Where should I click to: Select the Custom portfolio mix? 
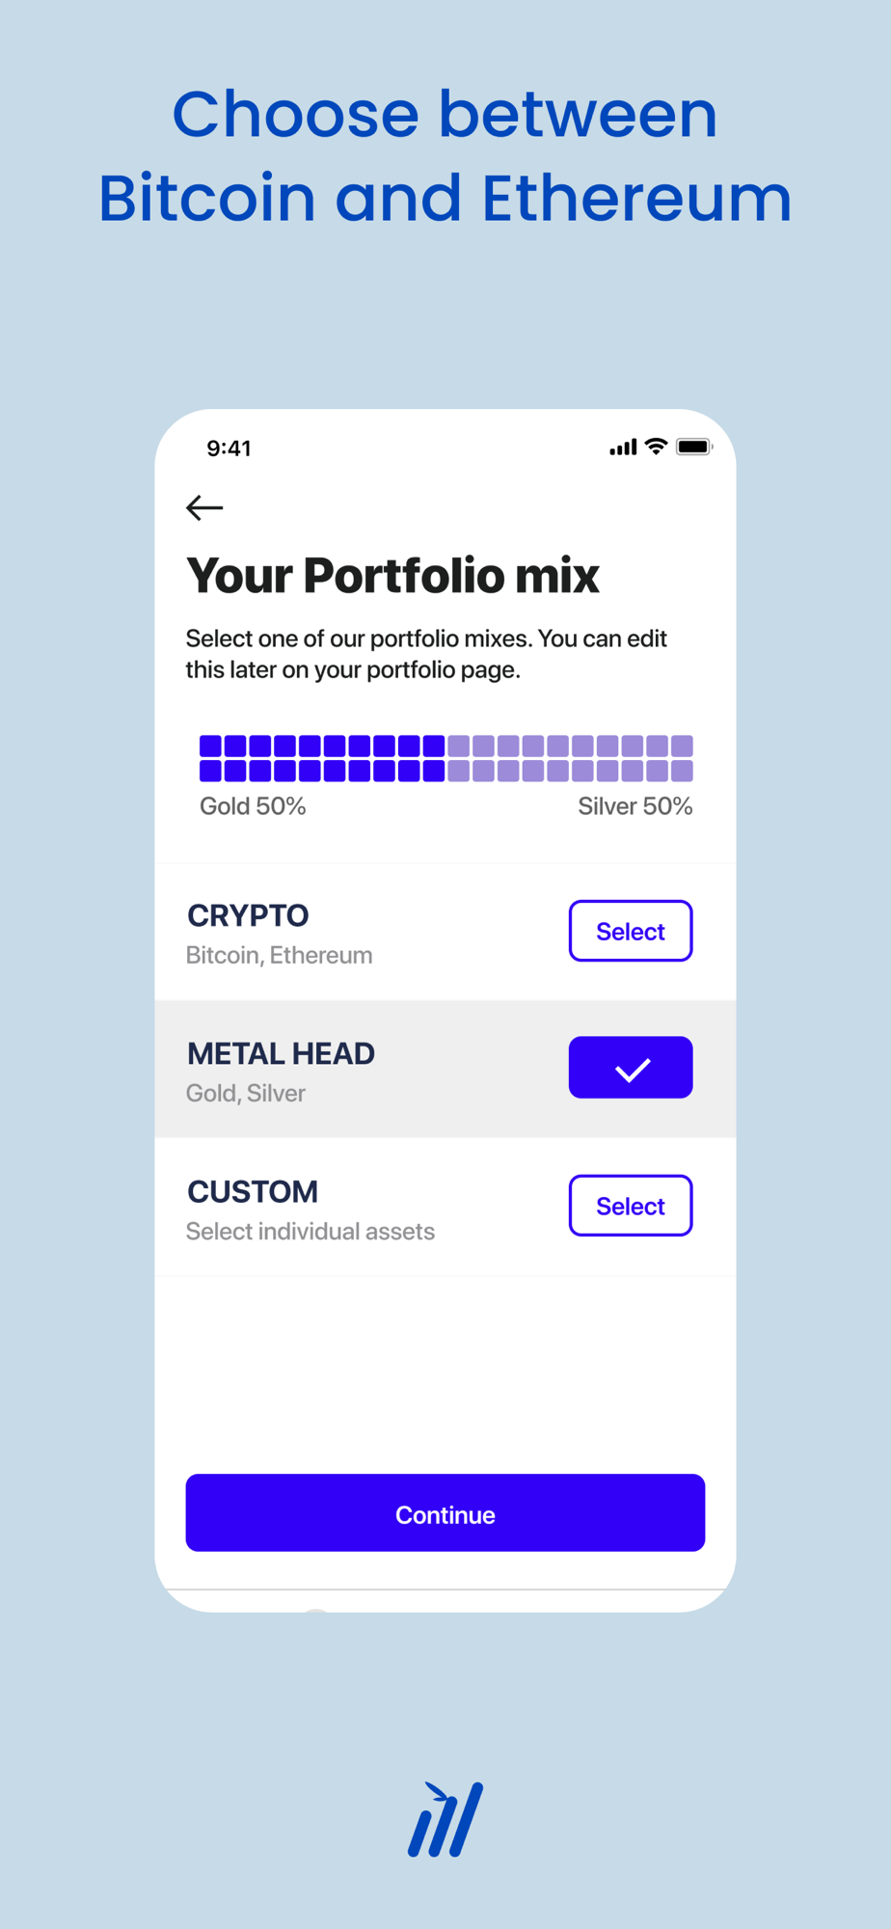click(631, 1206)
